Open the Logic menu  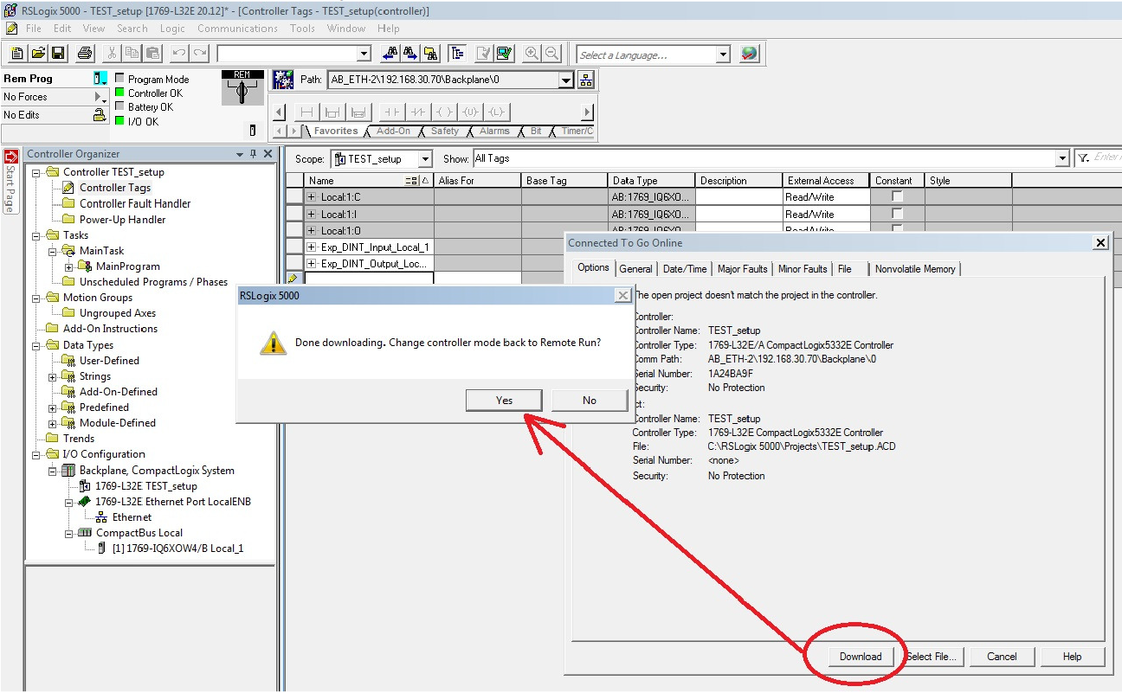pyautogui.click(x=172, y=29)
